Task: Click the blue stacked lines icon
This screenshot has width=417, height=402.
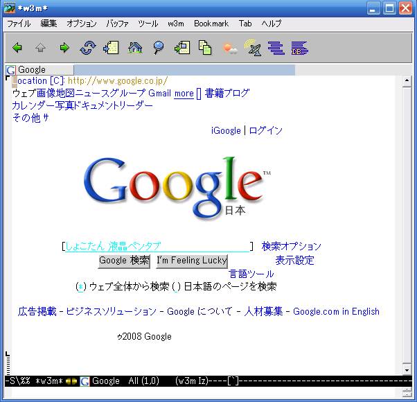Action: pos(276,48)
